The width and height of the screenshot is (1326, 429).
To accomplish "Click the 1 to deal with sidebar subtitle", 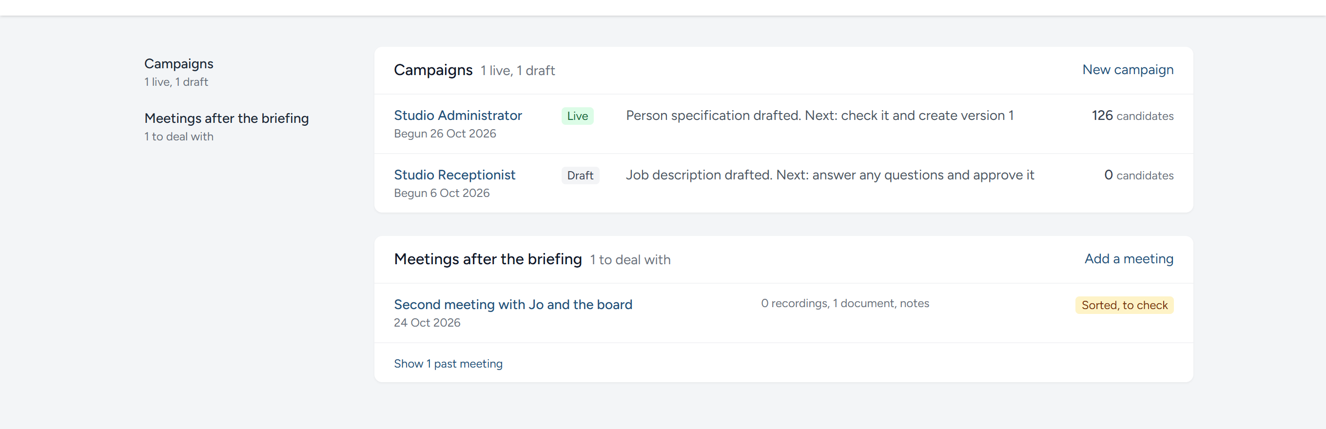I will [x=178, y=136].
